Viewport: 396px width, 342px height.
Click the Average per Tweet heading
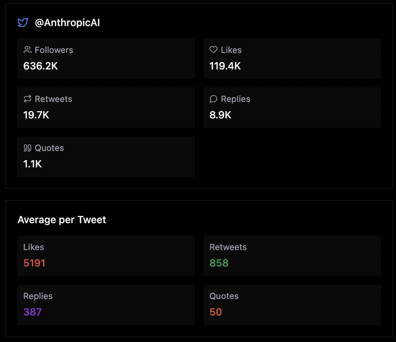[x=61, y=220]
